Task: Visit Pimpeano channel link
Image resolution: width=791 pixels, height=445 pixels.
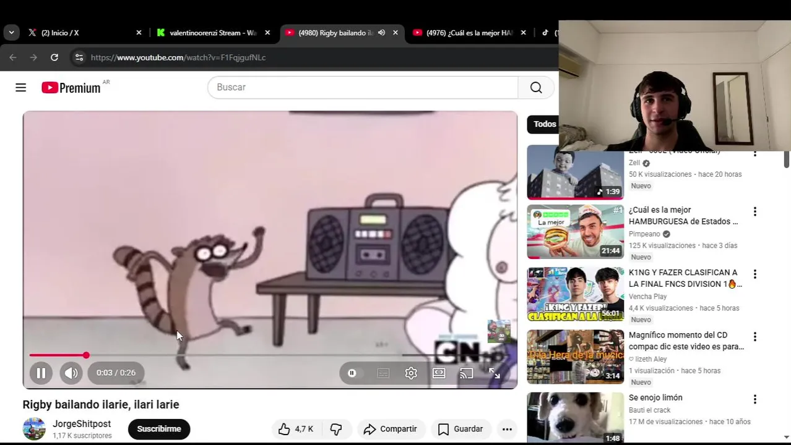Action: click(x=644, y=234)
